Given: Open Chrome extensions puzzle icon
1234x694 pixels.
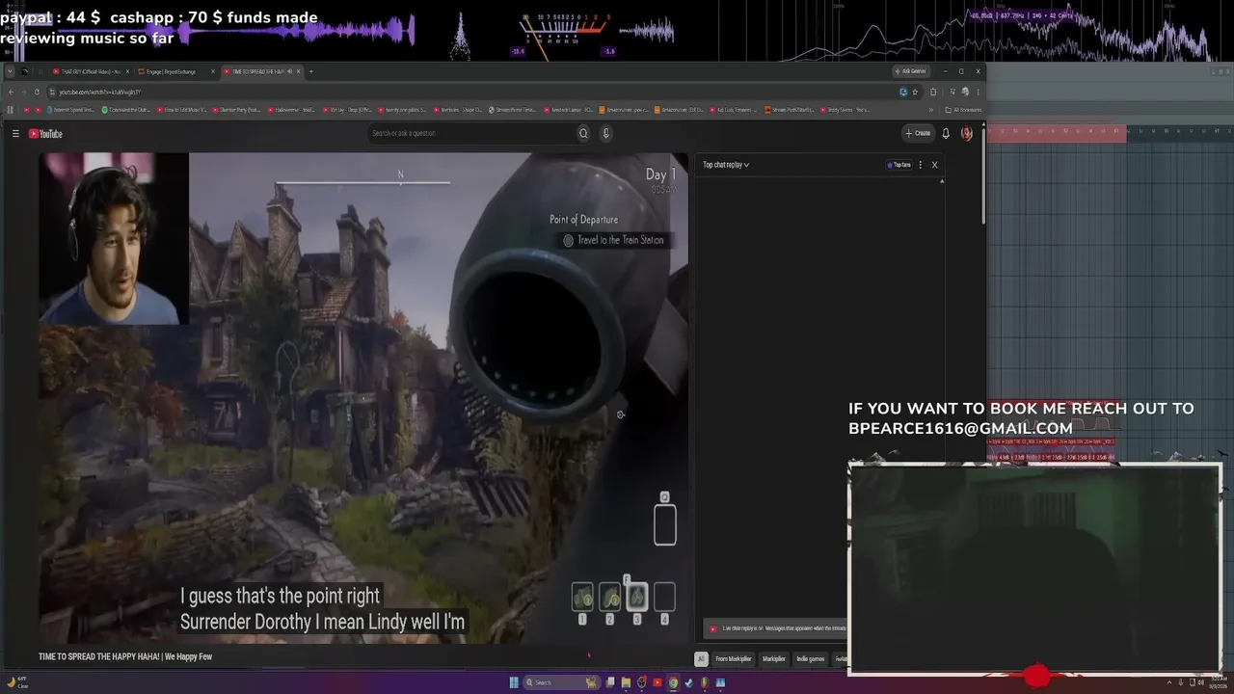Looking at the screenshot, I should tap(933, 92).
